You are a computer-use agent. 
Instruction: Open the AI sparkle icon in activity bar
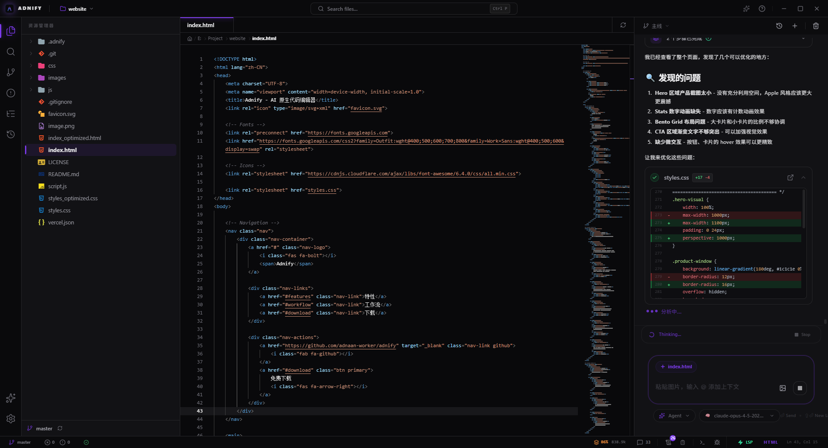(x=11, y=398)
